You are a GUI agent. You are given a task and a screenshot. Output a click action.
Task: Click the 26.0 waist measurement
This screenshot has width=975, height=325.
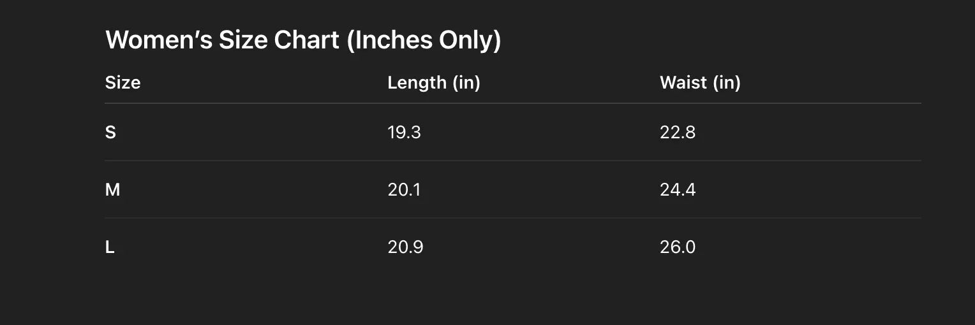pos(678,247)
